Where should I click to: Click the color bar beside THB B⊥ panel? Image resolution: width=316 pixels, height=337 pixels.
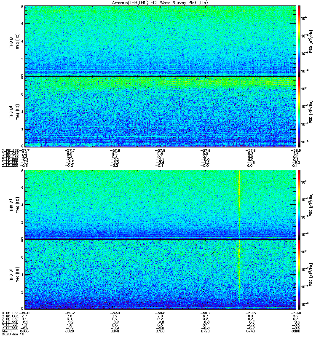(x=299, y=41)
